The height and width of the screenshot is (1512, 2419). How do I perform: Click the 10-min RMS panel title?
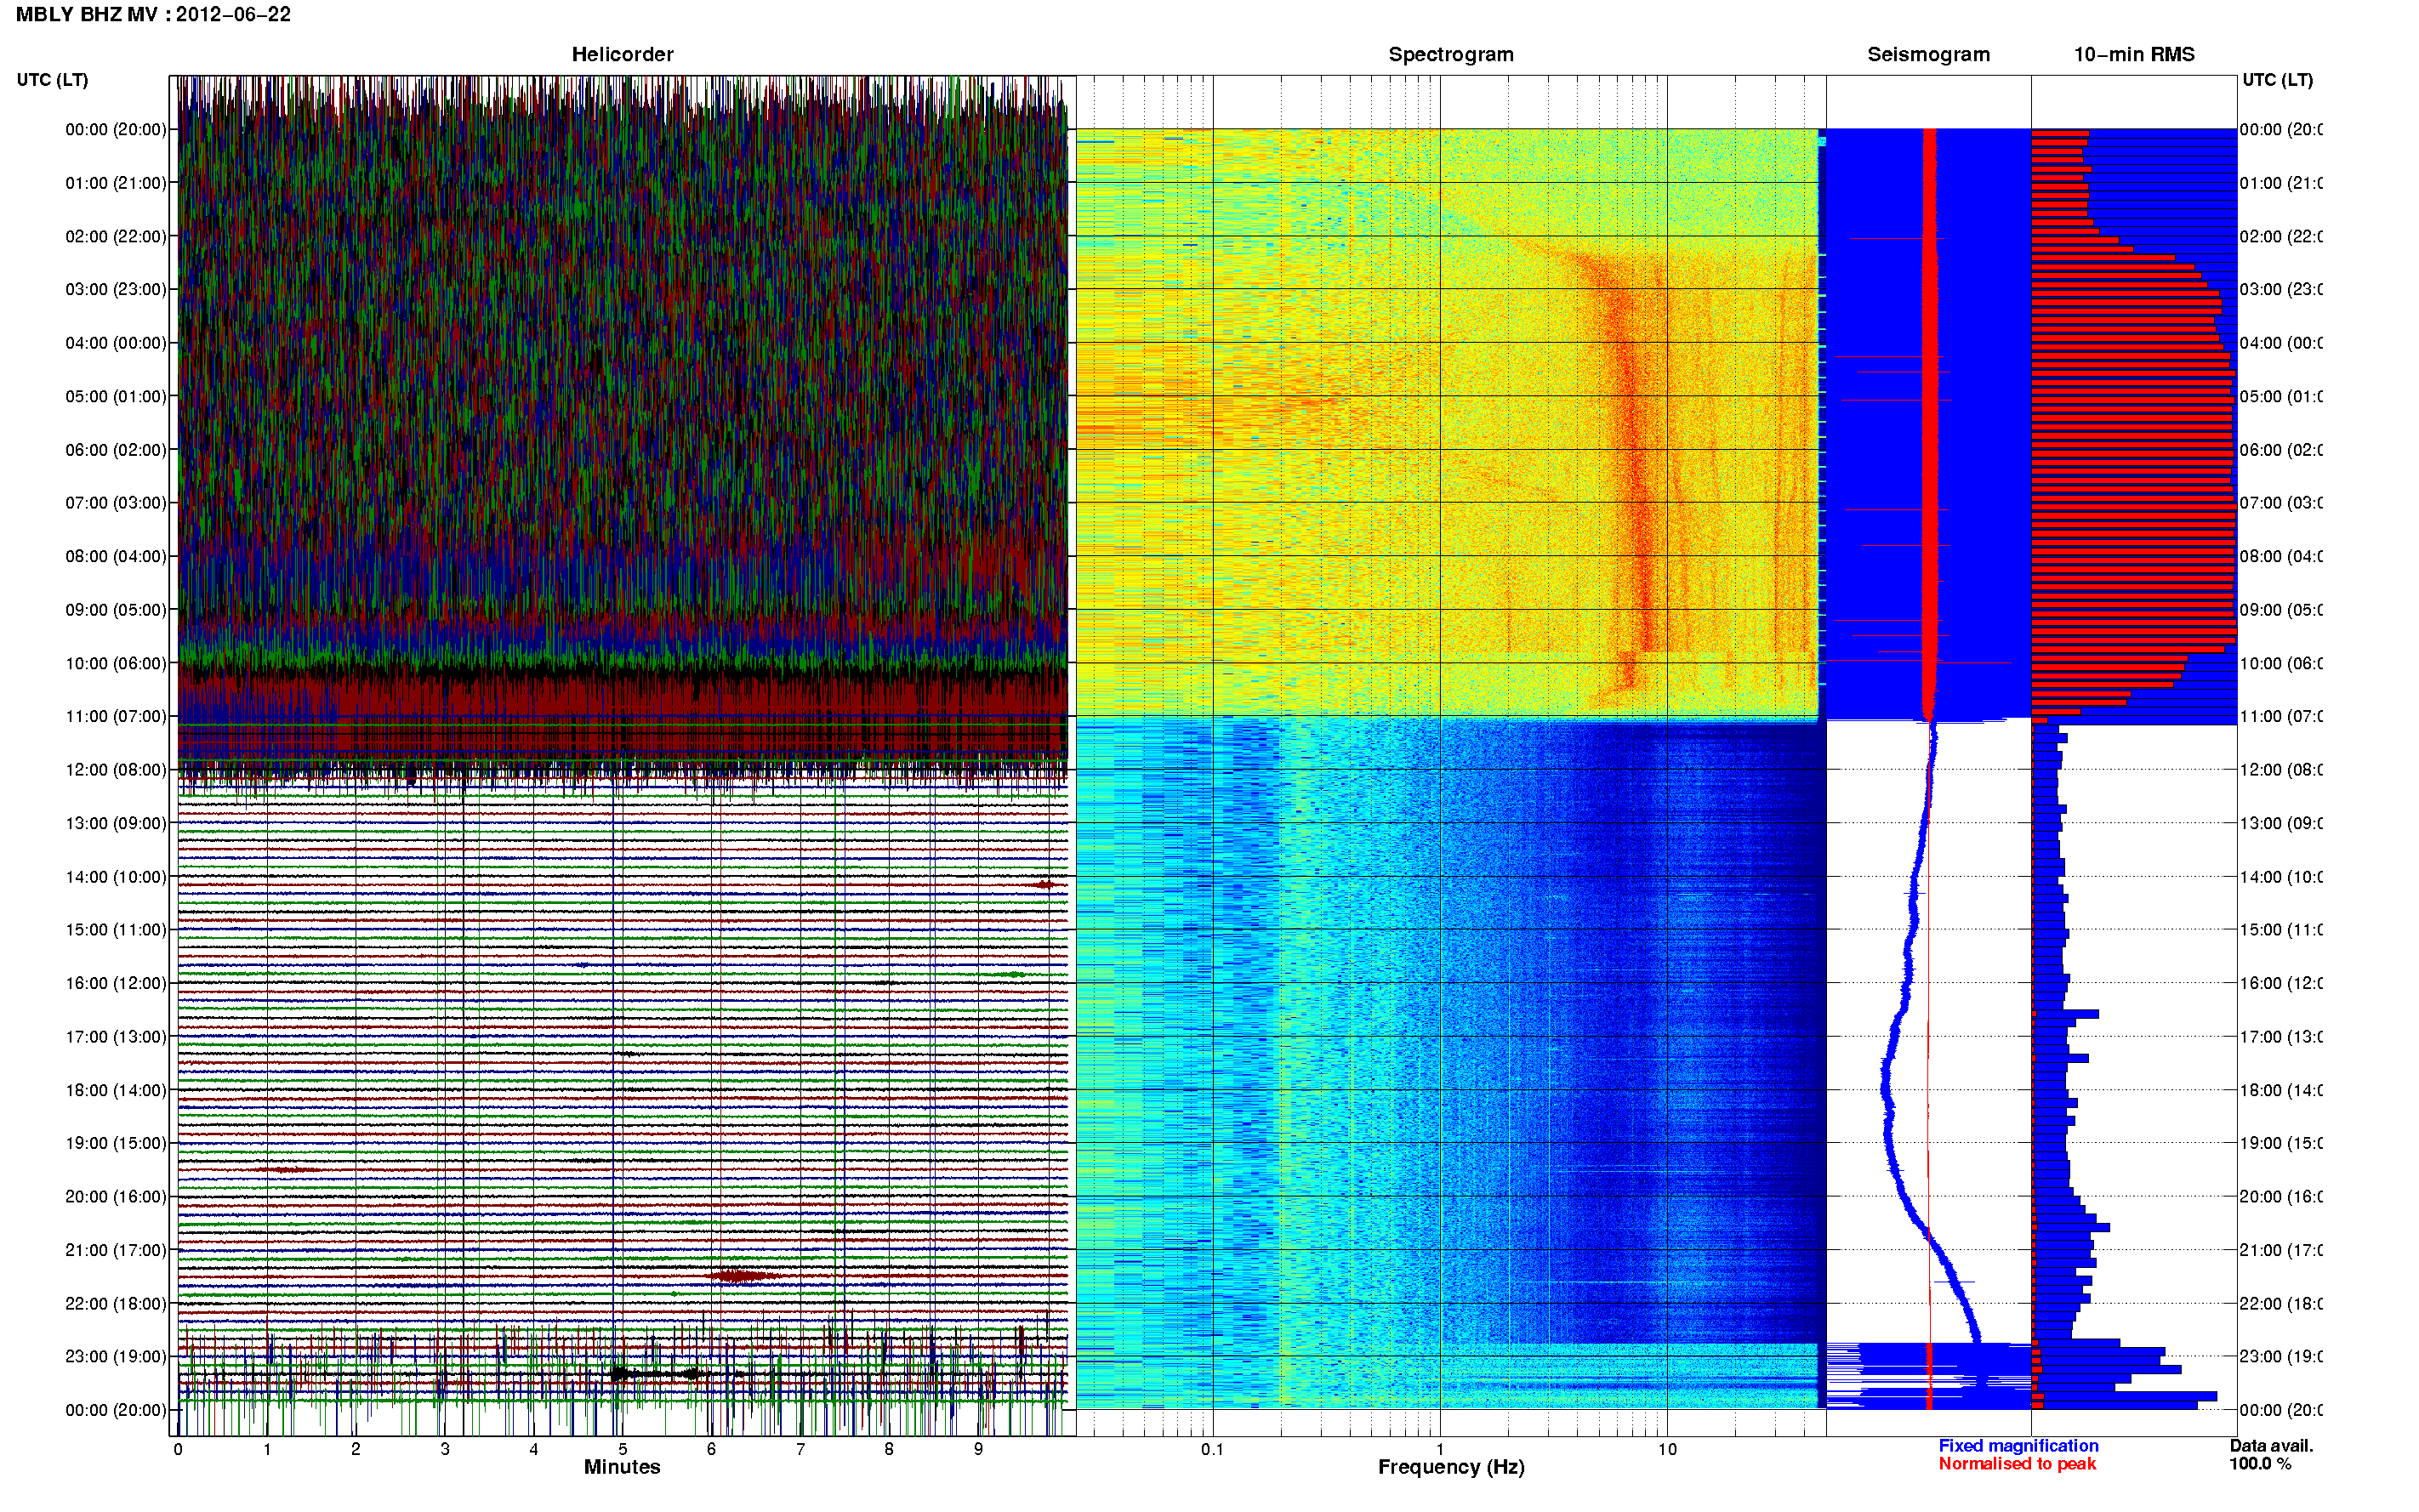pyautogui.click(x=2134, y=54)
